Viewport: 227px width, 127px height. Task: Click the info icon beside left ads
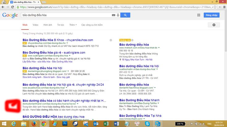[111, 40]
